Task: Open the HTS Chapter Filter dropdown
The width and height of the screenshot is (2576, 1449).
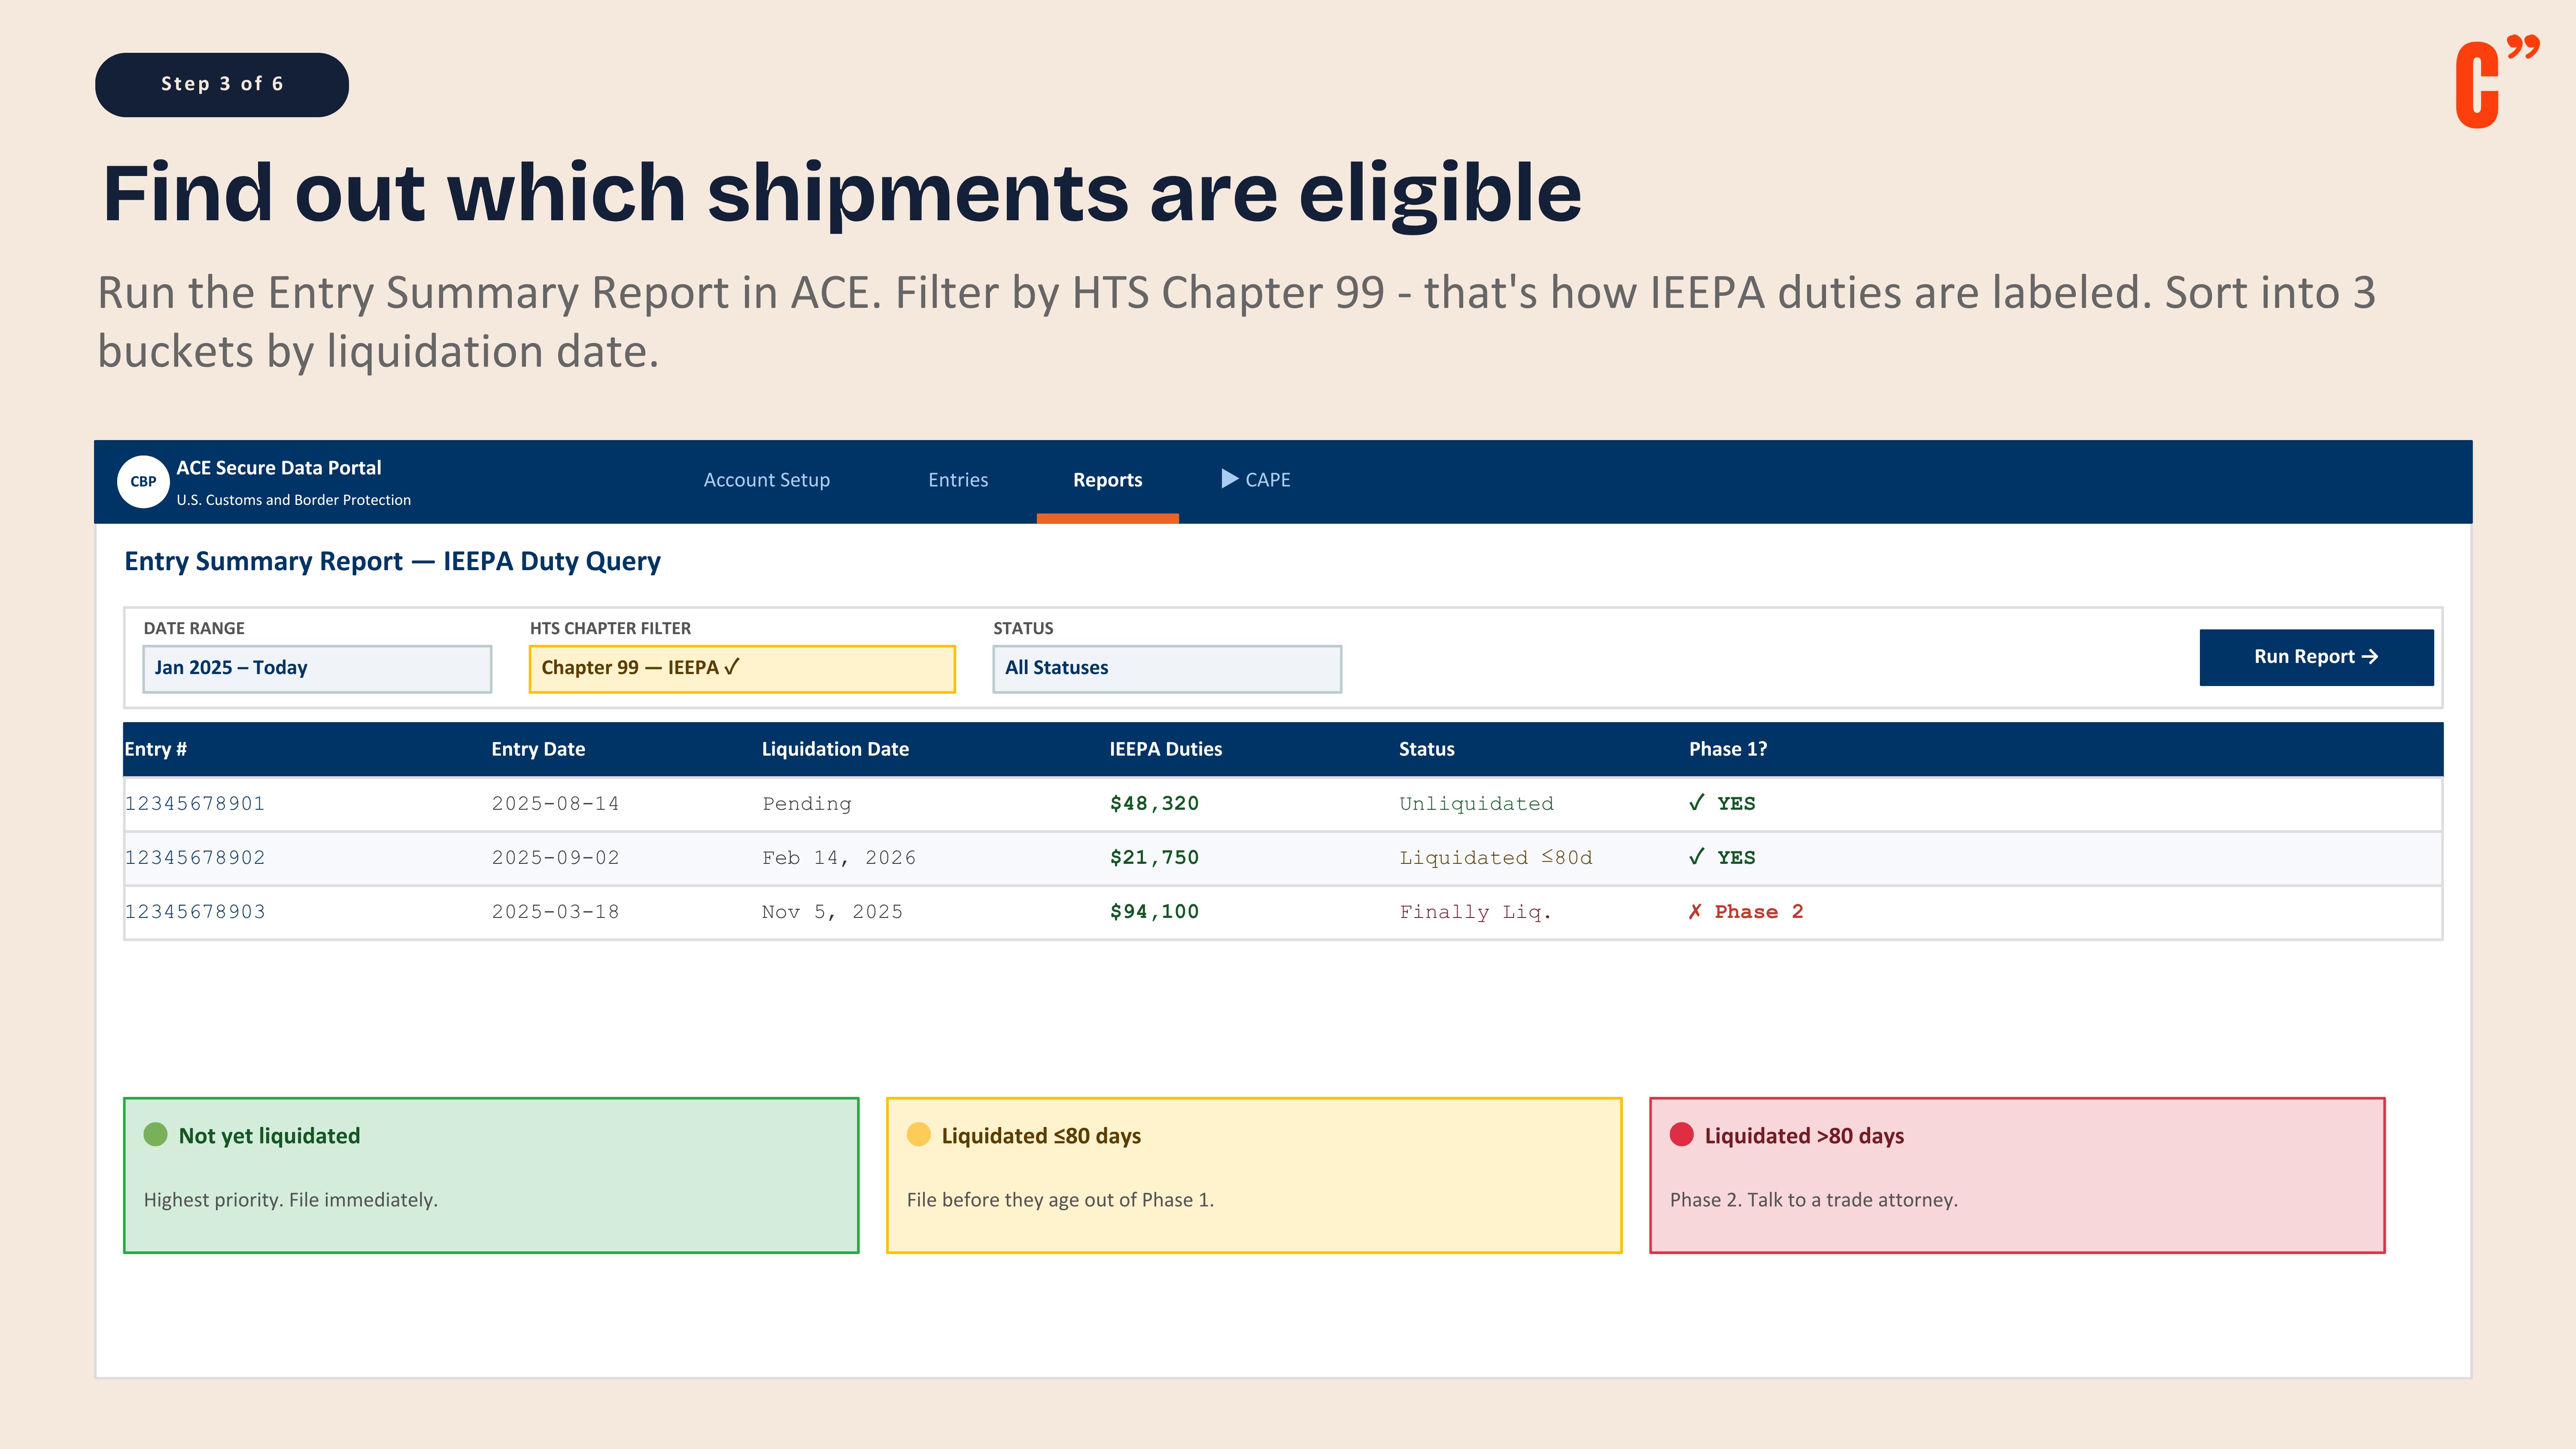Action: [x=741, y=668]
